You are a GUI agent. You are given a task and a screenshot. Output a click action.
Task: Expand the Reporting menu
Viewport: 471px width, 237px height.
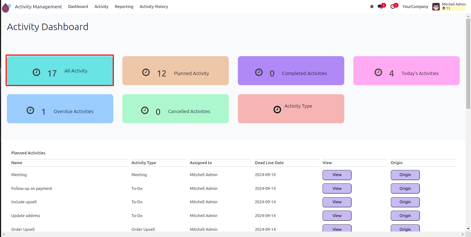(124, 7)
